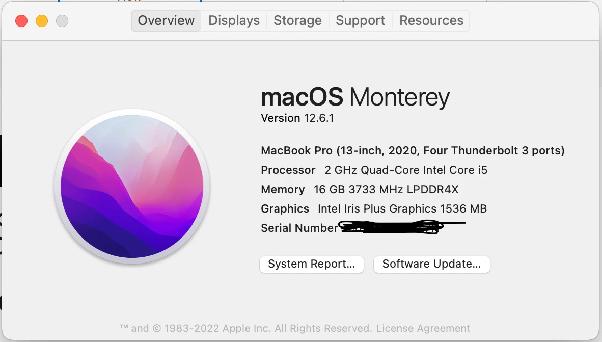Click Version 12.6.1 to reveal build number
This screenshot has width=602, height=342.
(297, 118)
